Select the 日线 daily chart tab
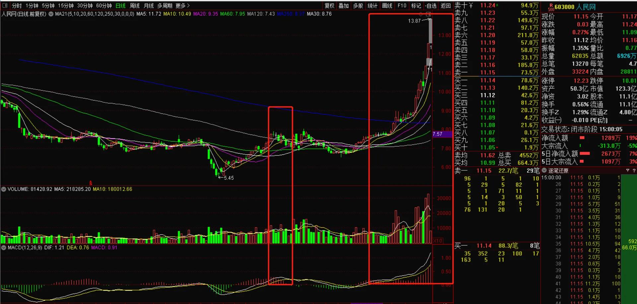Screen dimensions: 637x304 [x=120, y=6]
